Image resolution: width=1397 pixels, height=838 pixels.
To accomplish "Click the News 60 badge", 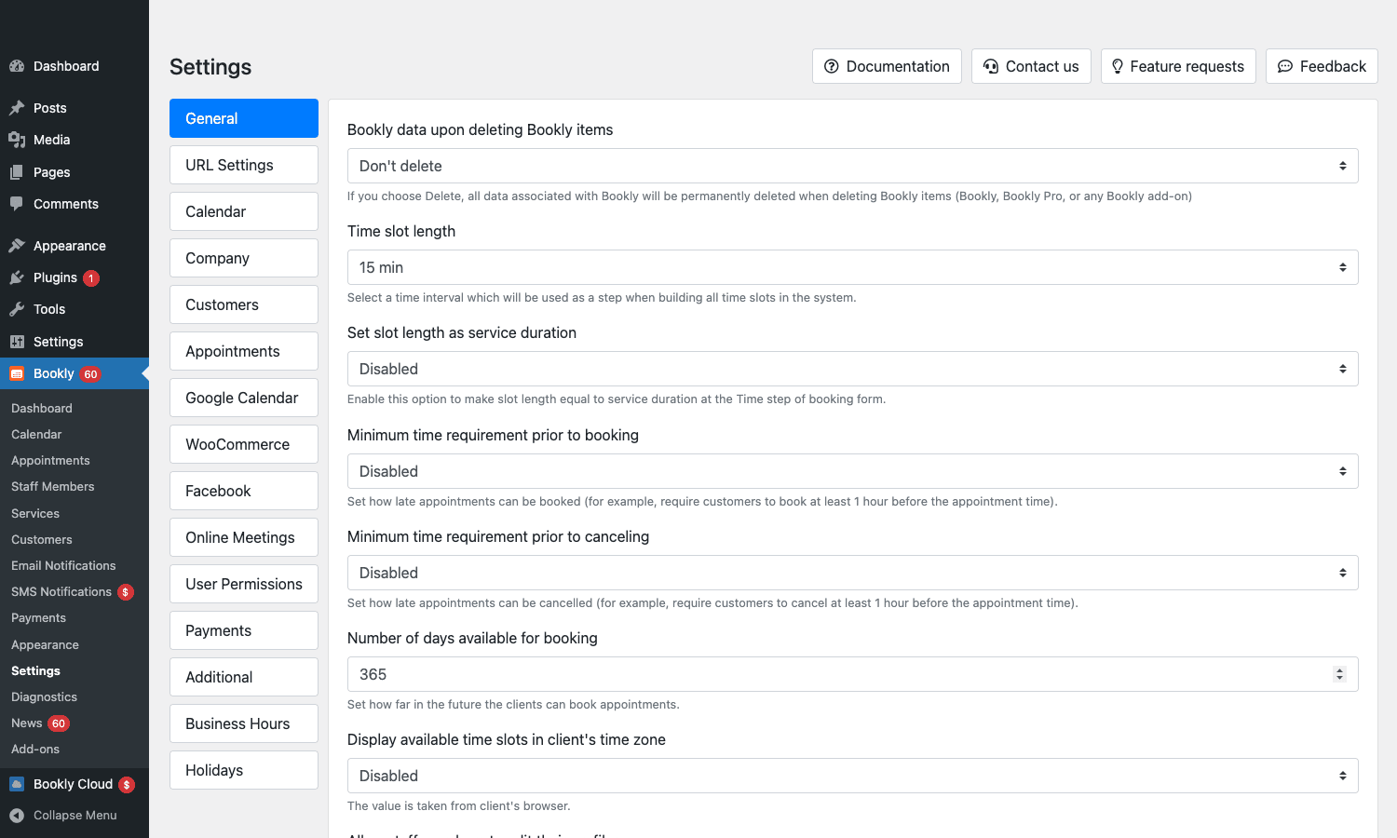I will click(59, 723).
